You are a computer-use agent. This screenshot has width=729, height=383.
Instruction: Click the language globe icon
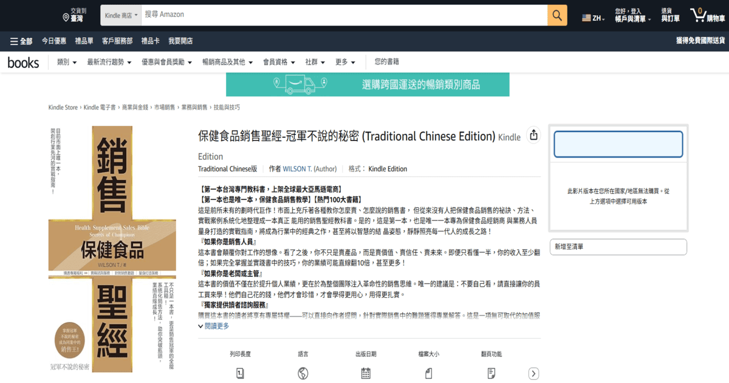(303, 373)
